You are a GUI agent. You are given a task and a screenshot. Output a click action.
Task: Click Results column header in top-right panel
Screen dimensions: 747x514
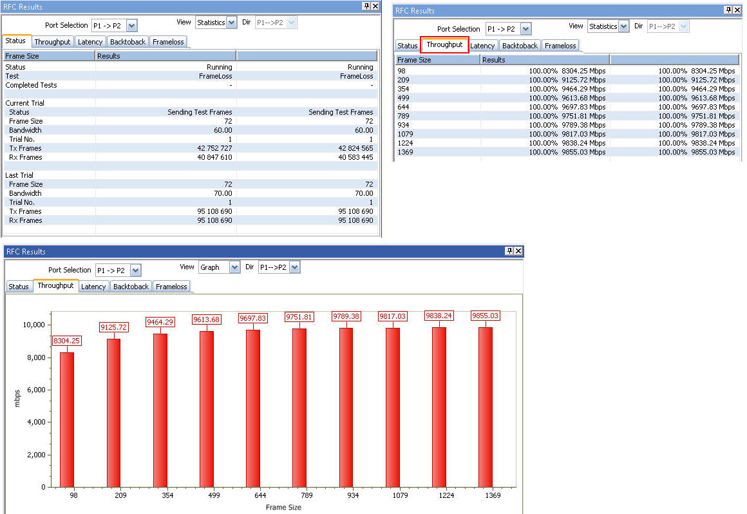pyautogui.click(x=545, y=60)
